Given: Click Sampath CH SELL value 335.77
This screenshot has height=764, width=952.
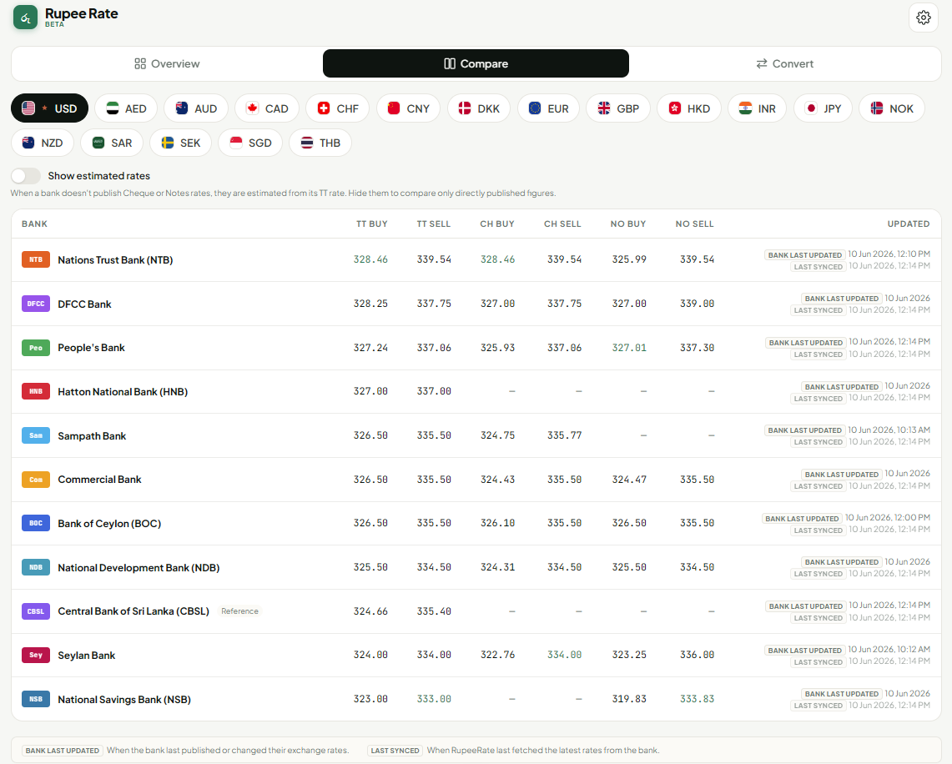Looking at the screenshot, I should point(564,435).
